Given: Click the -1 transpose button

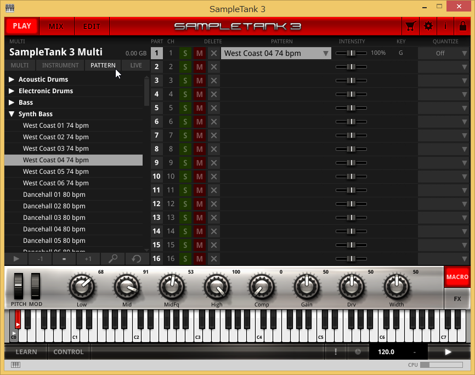Looking at the screenshot, I should [x=40, y=259].
